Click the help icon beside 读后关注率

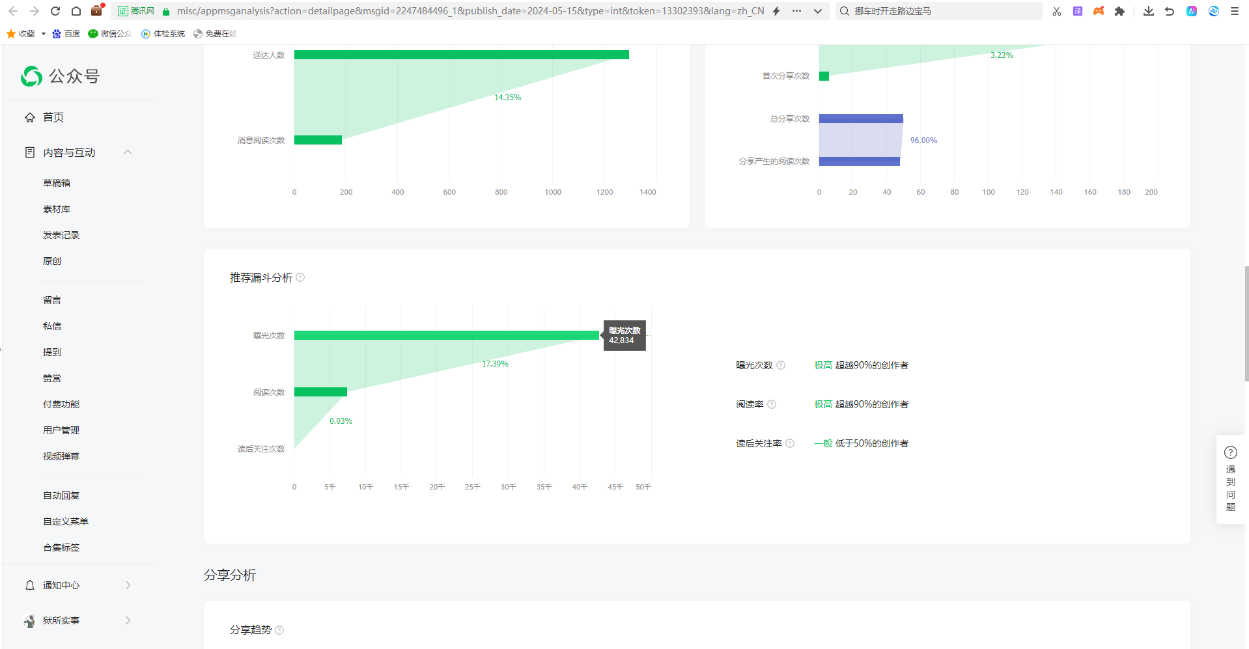[x=790, y=443]
